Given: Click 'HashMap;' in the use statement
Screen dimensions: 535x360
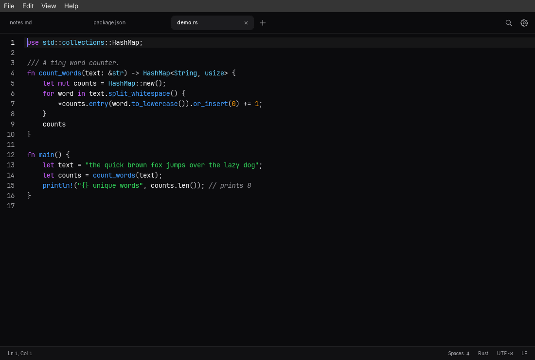Looking at the screenshot, I should click(x=127, y=43).
